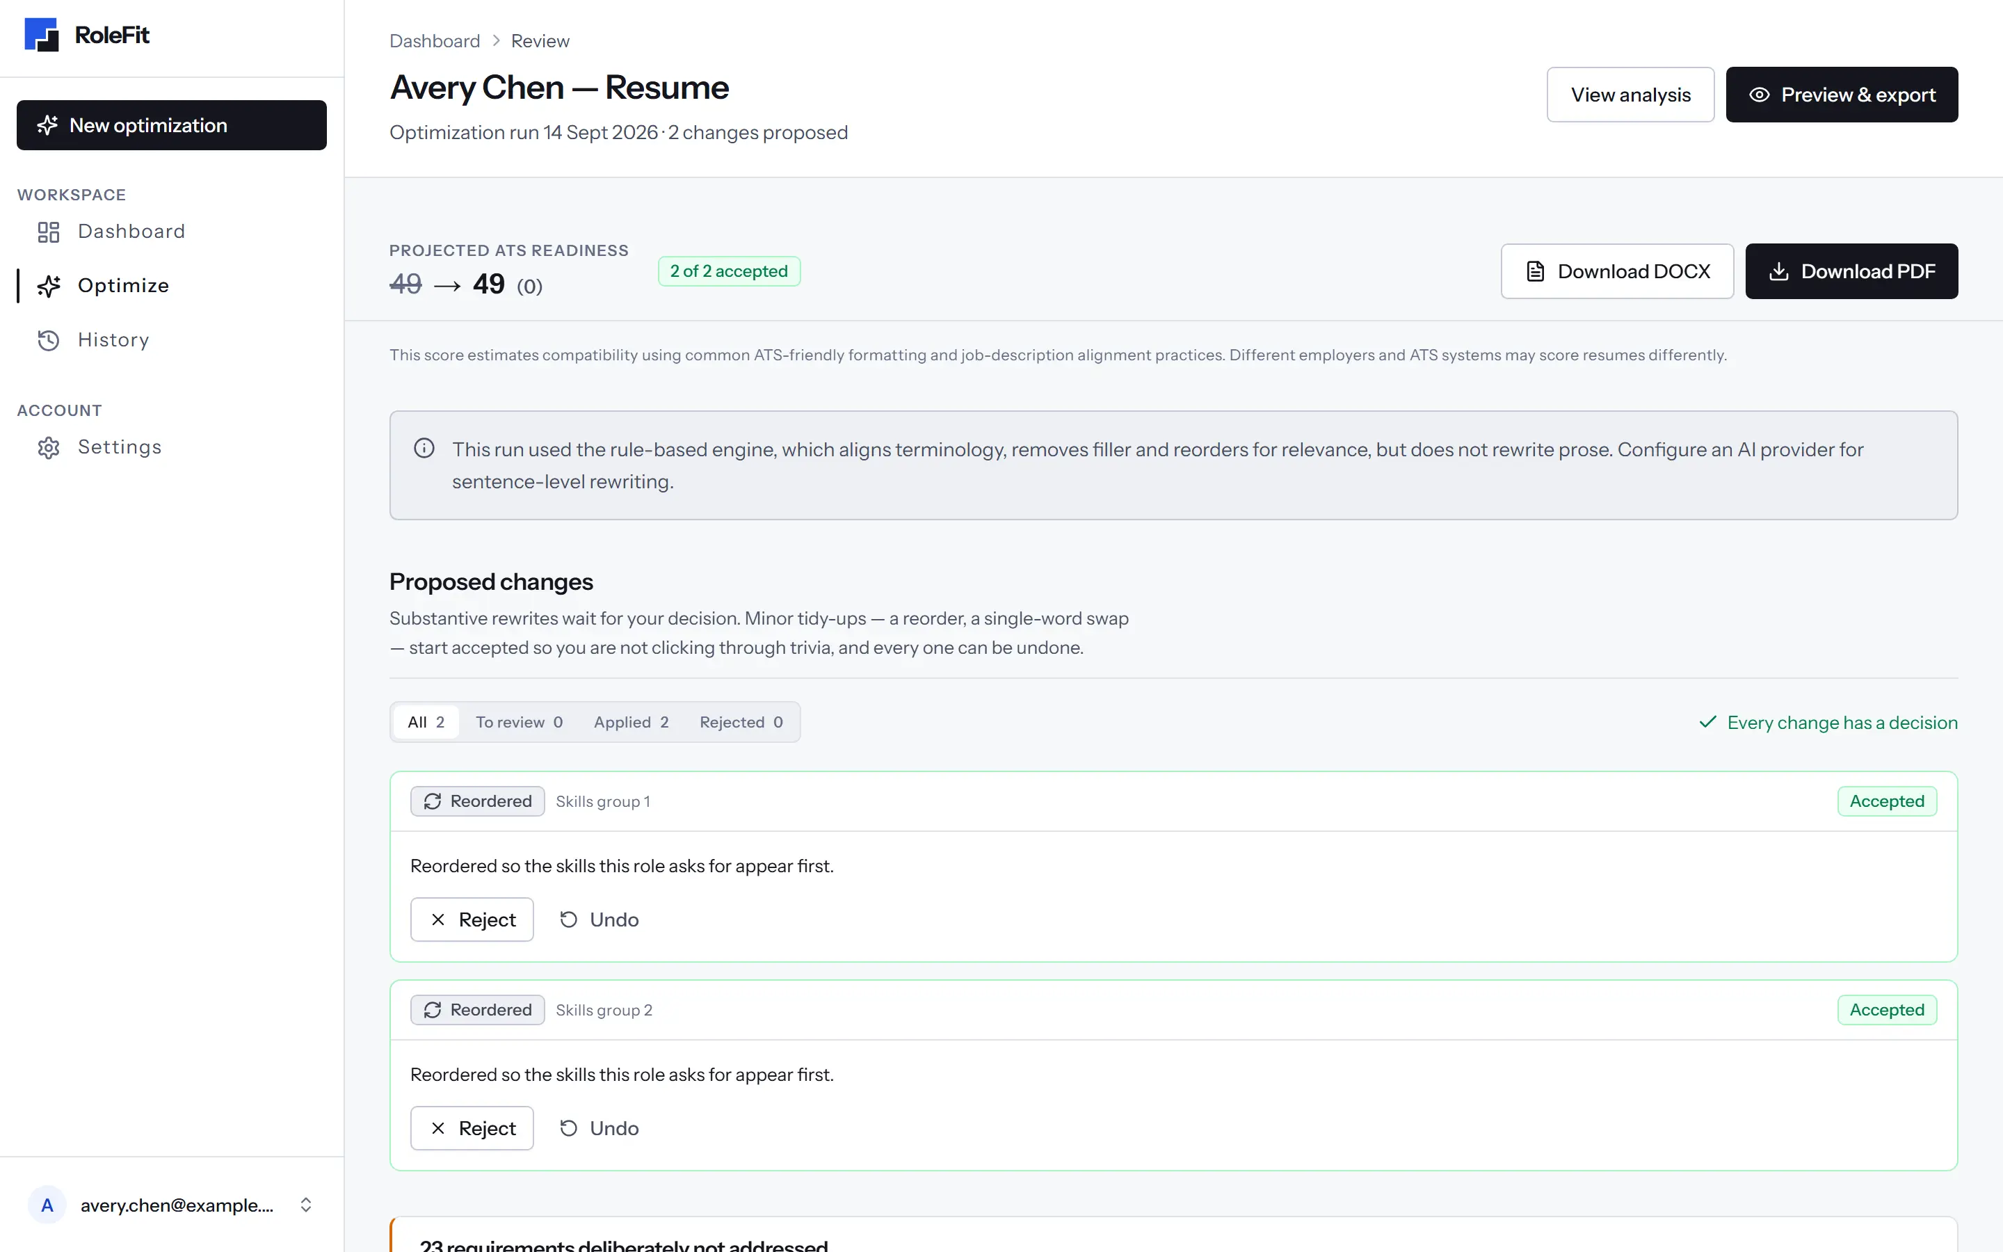The width and height of the screenshot is (2003, 1252).
Task: Select the Applied 2 tab
Action: click(x=631, y=722)
